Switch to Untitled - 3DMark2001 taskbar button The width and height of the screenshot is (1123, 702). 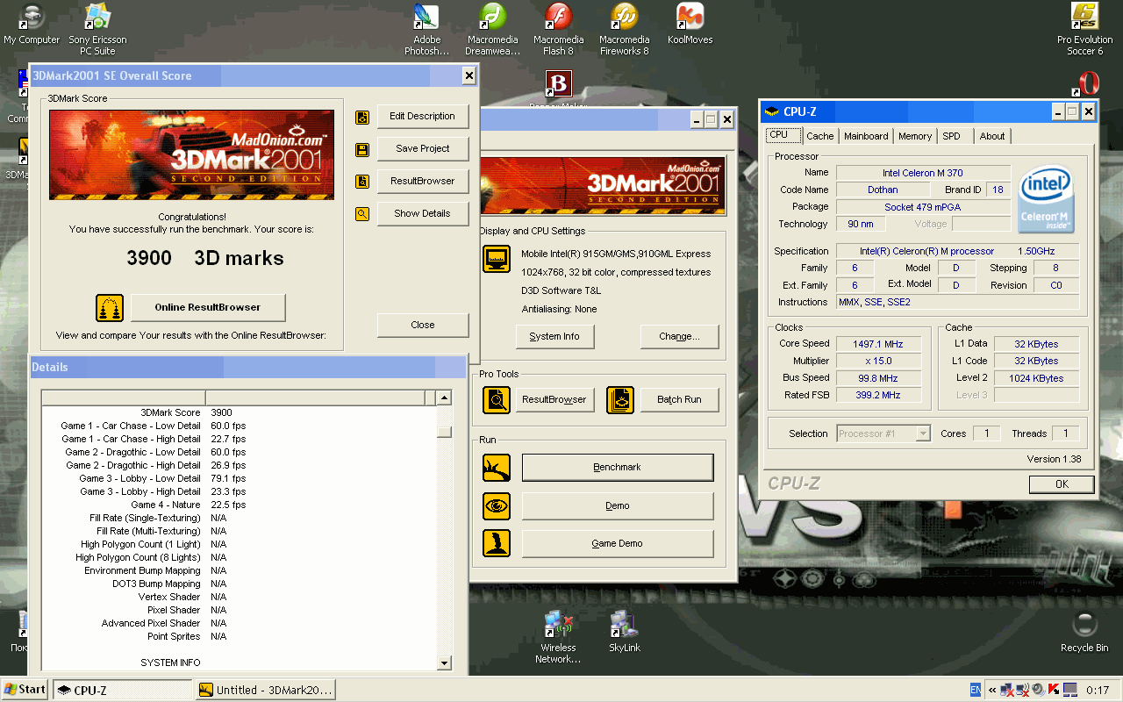click(266, 691)
